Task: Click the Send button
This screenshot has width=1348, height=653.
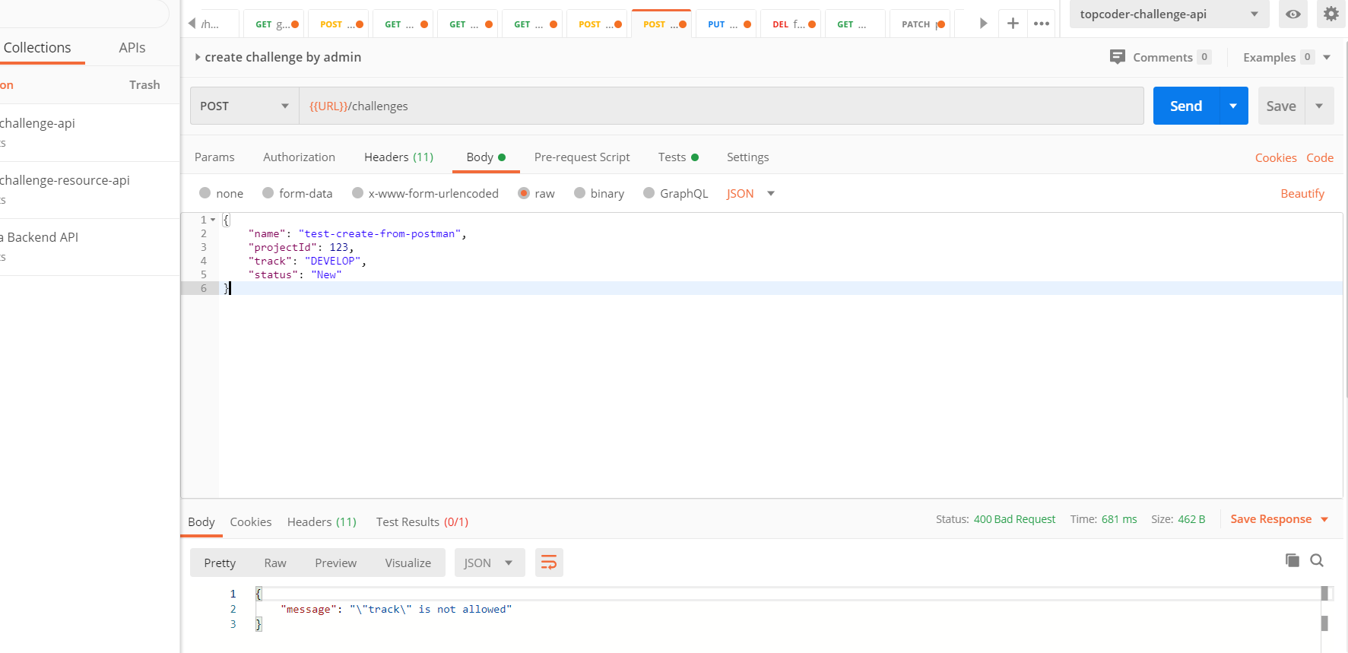Action: click(x=1186, y=106)
